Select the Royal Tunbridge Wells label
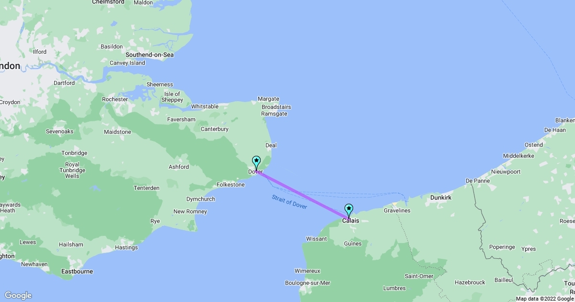575x302 pixels. click(x=72, y=170)
